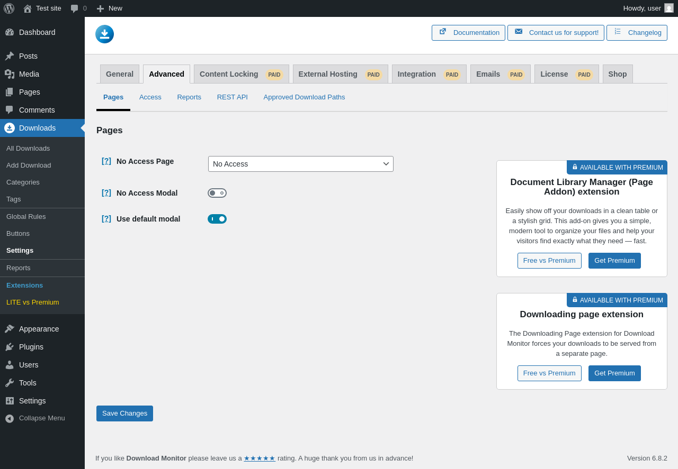
Task: Click the user avatar in admin bar
Action: tap(669, 8)
